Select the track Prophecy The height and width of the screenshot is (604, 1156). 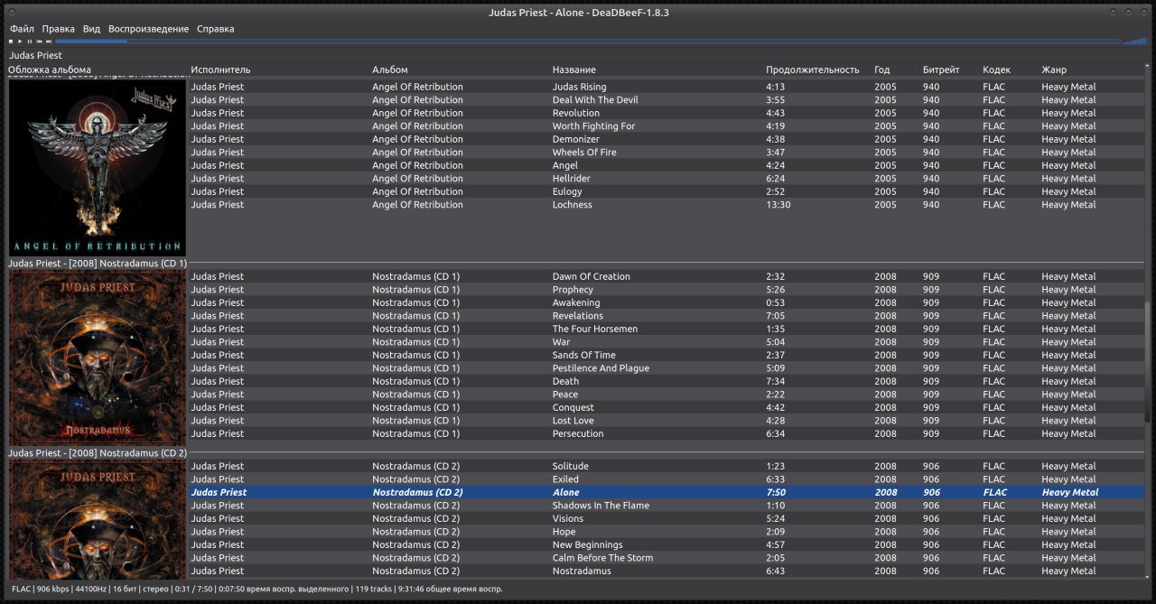click(667, 290)
